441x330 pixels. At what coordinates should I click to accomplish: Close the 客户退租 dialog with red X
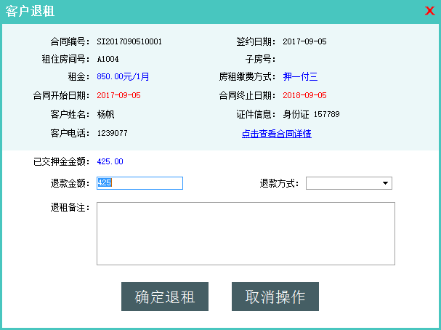click(429, 11)
